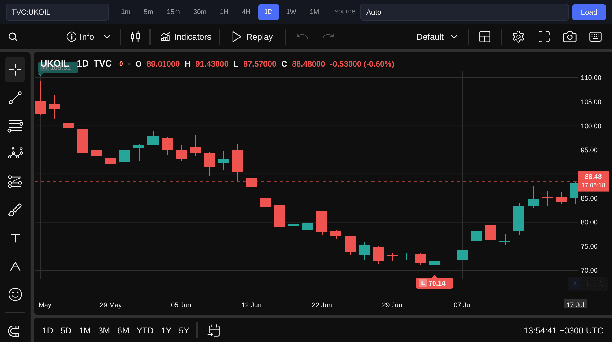The width and height of the screenshot is (612, 342).
Task: Set the bottom date range to 1M
Action: 85,331
